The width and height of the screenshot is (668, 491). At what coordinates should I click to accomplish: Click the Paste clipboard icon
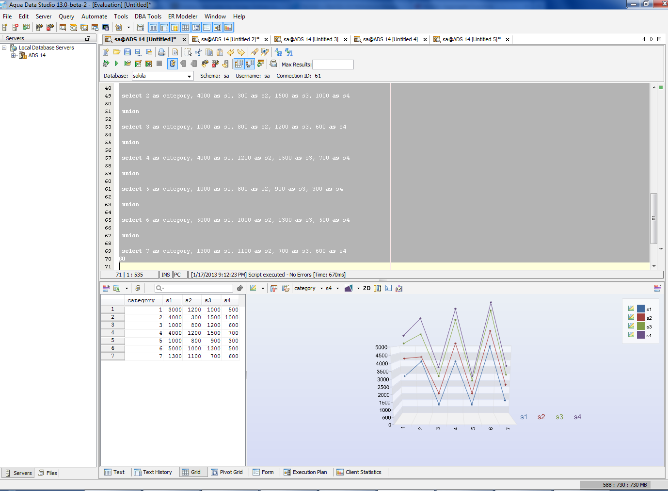tap(220, 52)
